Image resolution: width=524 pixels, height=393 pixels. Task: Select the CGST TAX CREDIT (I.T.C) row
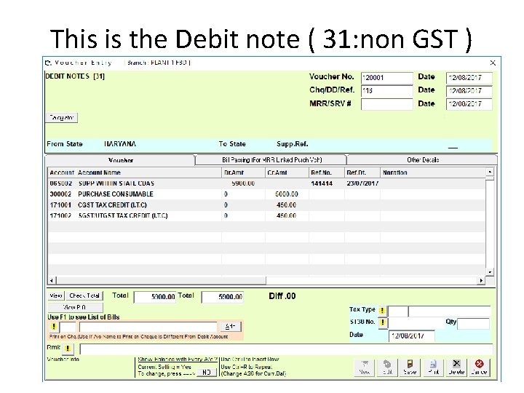(266, 205)
